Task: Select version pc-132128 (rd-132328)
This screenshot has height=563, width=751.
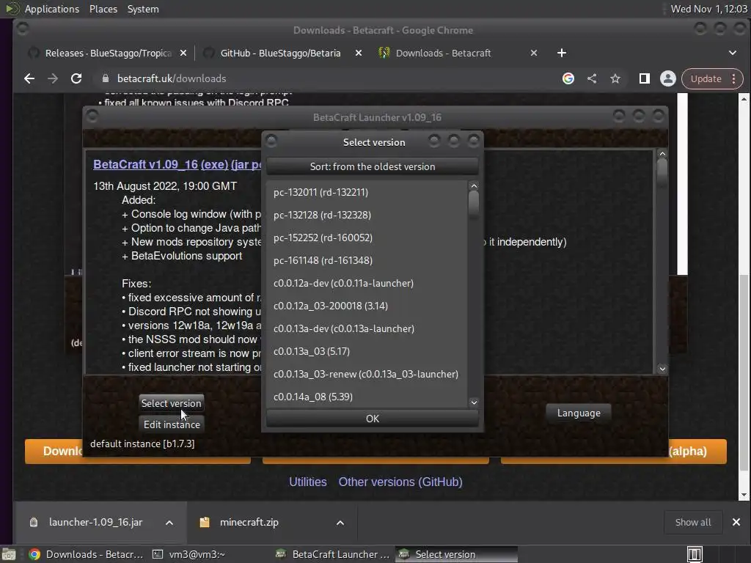Action: [x=366, y=215]
